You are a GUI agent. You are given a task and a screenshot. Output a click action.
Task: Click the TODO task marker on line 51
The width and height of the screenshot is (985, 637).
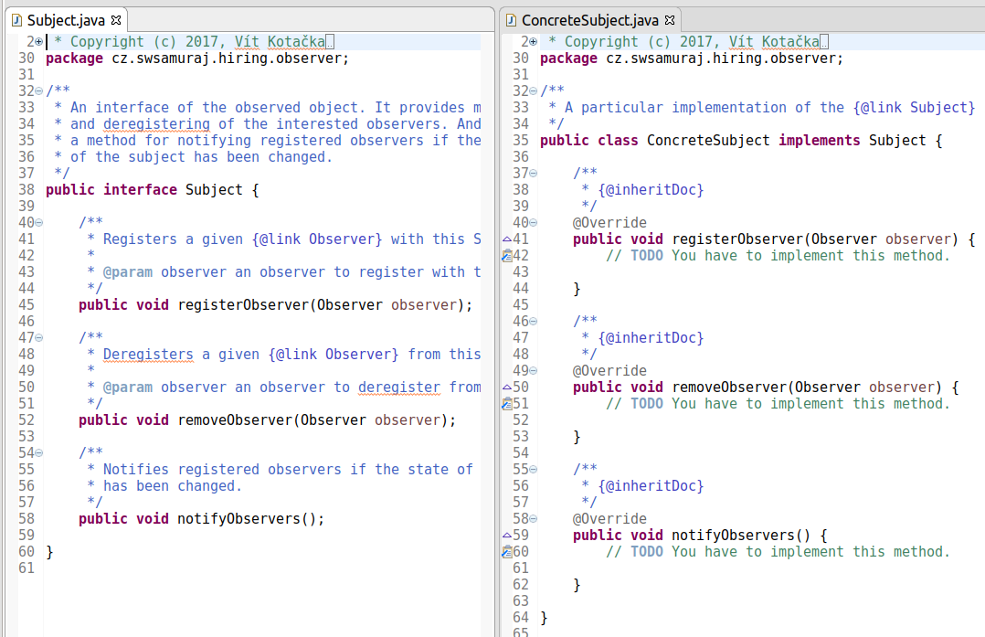pyautogui.click(x=507, y=404)
